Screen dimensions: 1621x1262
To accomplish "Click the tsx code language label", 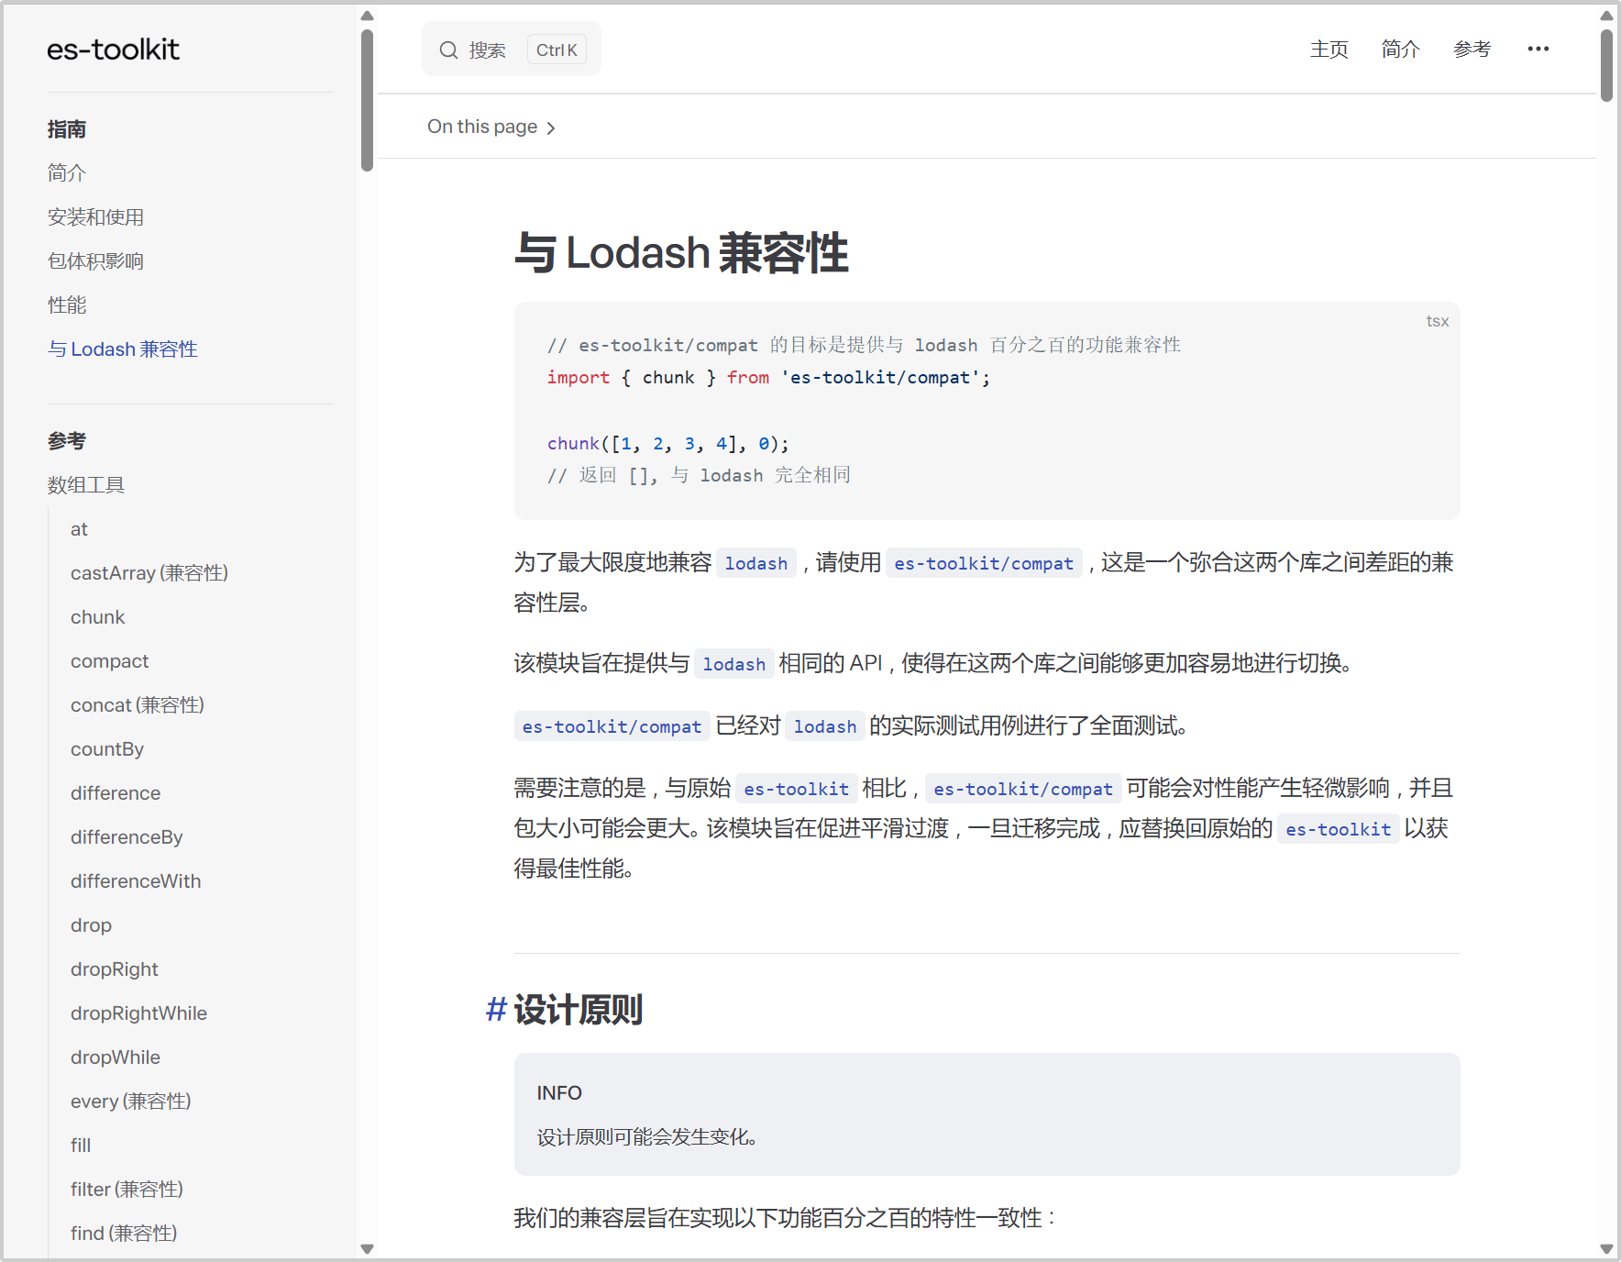I will pyautogui.click(x=1437, y=321).
